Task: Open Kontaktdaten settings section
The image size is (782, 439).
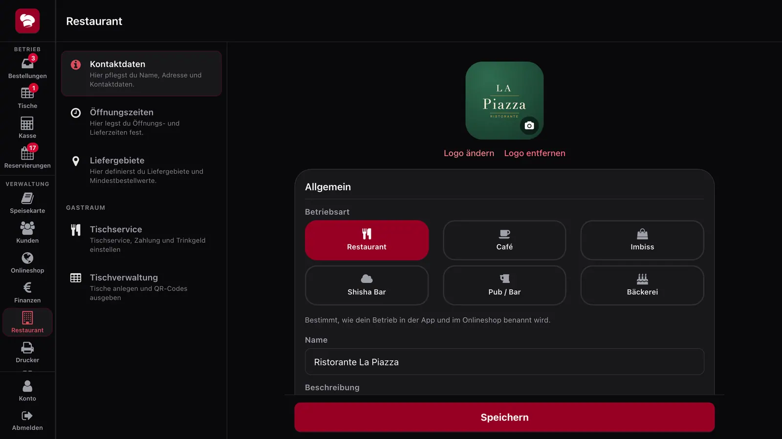Action: tap(141, 74)
